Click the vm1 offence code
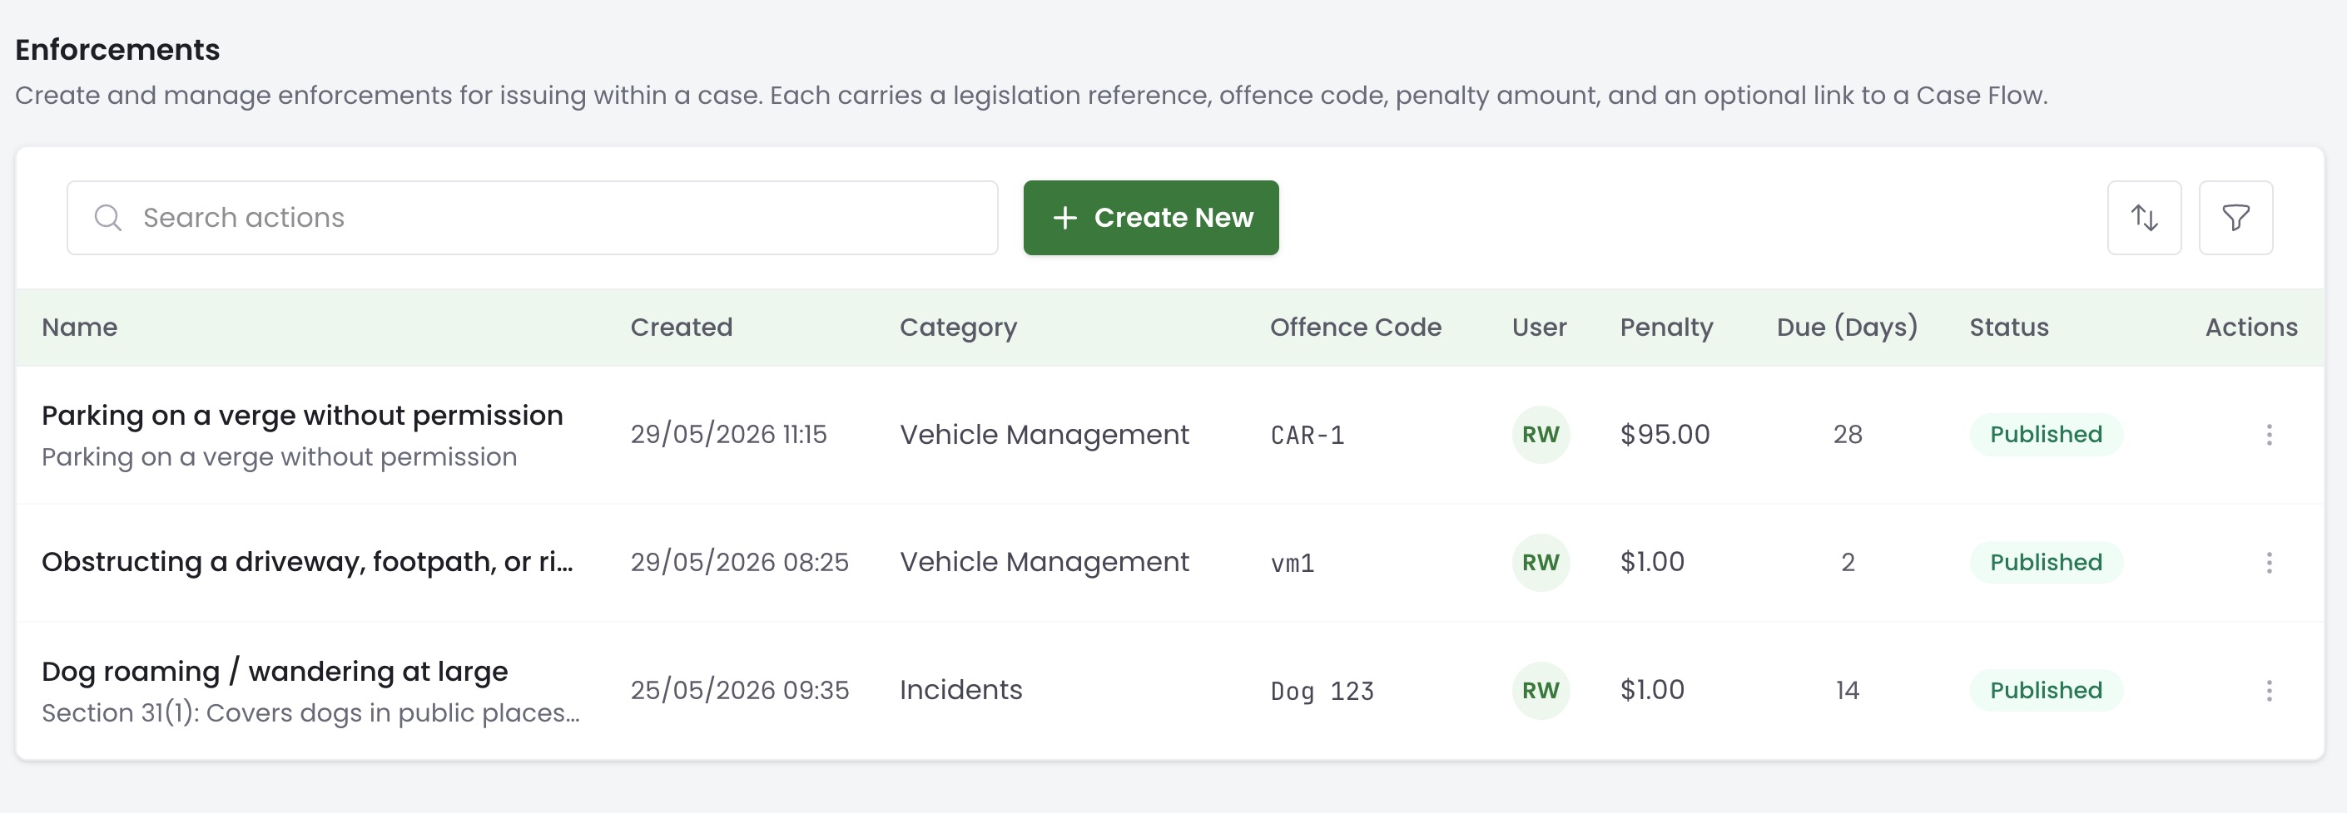This screenshot has width=2347, height=813. point(1292,564)
